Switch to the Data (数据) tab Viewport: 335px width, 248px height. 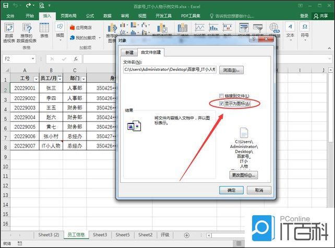click(107, 16)
